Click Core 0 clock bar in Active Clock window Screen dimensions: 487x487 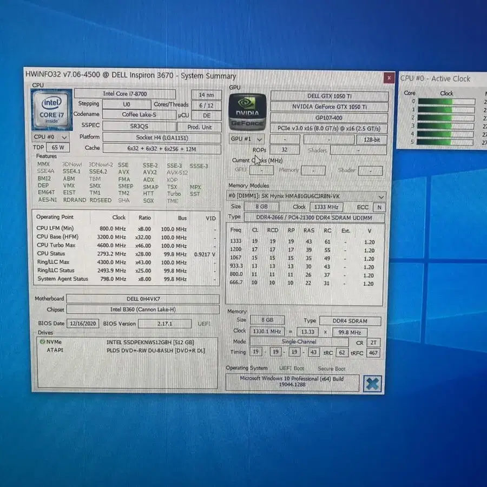[446, 102]
